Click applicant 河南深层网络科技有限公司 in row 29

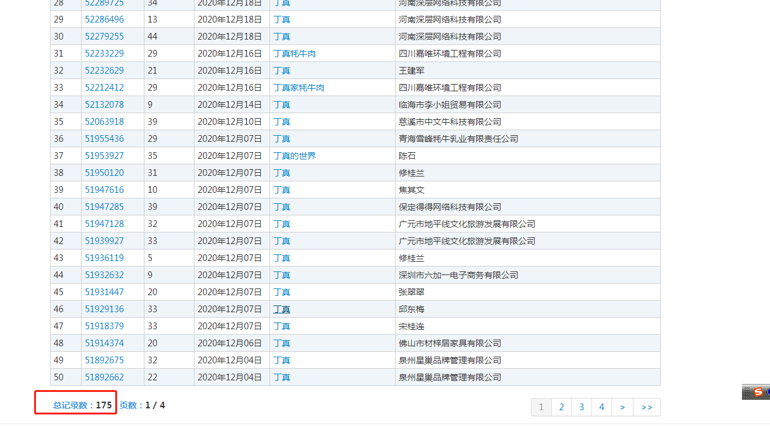coord(450,19)
